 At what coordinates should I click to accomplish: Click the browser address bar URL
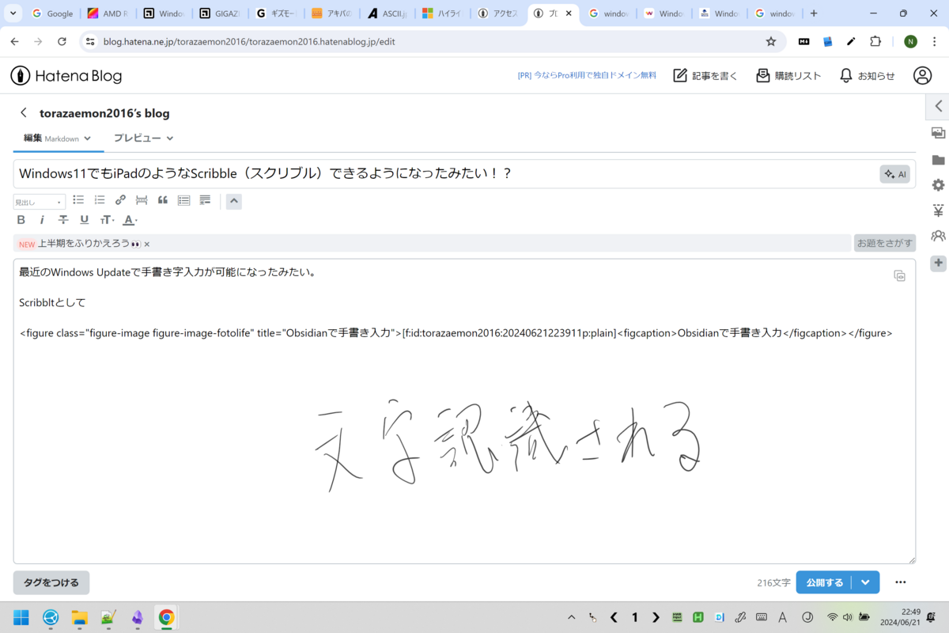(249, 41)
